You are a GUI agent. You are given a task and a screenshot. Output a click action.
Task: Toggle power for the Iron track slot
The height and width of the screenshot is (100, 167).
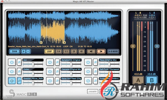point(12,62)
